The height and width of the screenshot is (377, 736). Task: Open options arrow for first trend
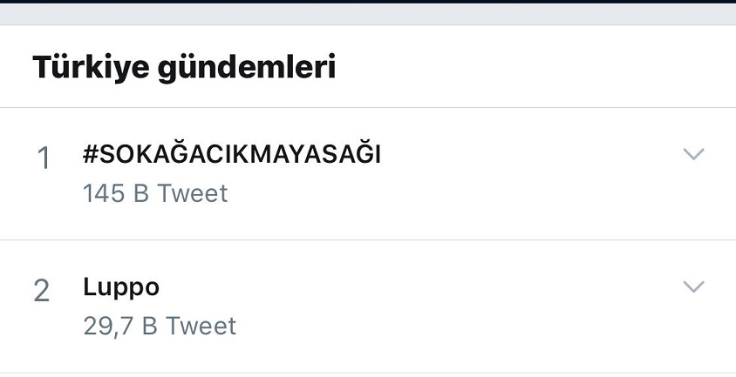coord(694,154)
